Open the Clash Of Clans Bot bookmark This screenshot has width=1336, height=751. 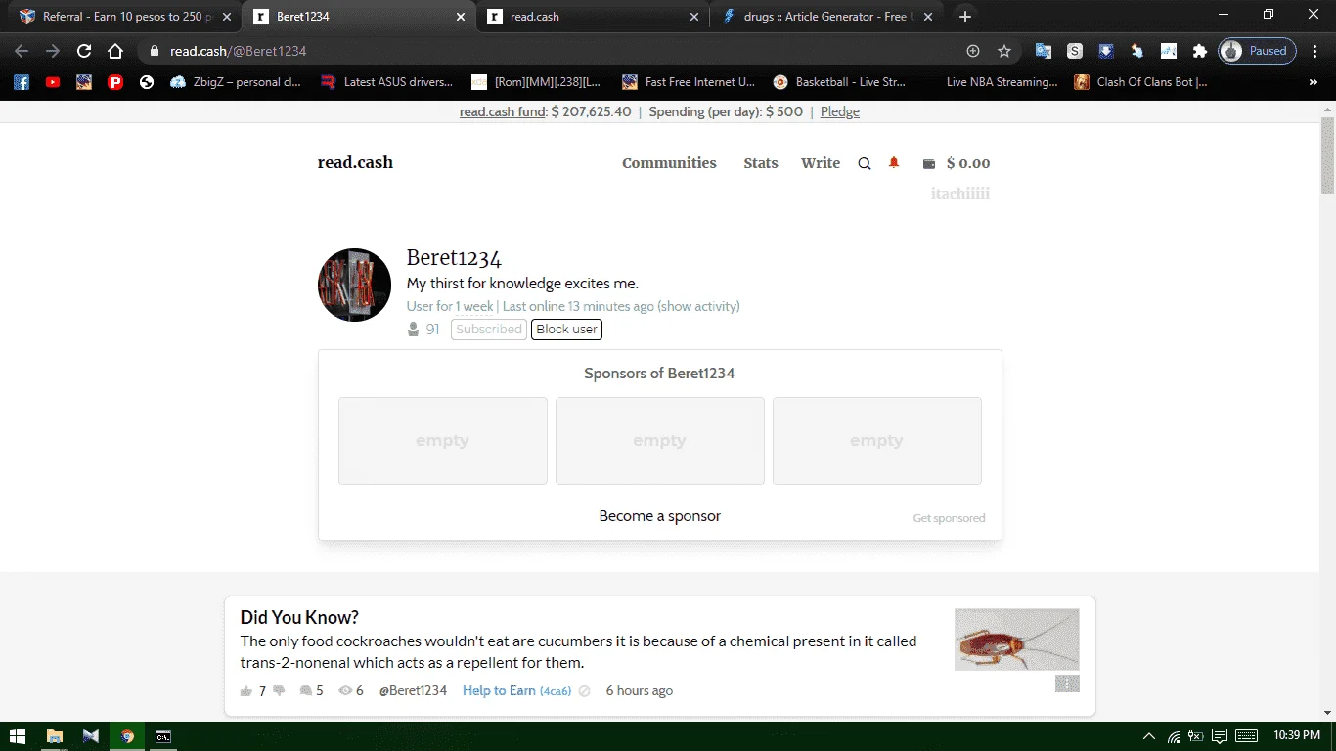pos(1140,82)
